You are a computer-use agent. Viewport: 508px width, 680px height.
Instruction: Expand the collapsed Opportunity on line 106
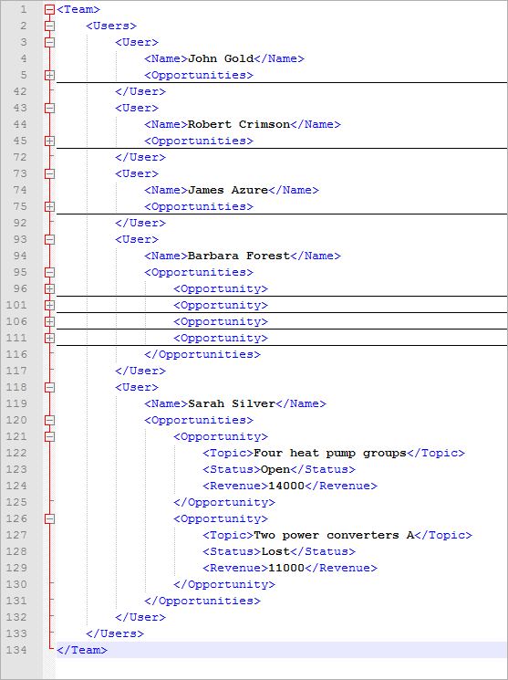point(50,322)
